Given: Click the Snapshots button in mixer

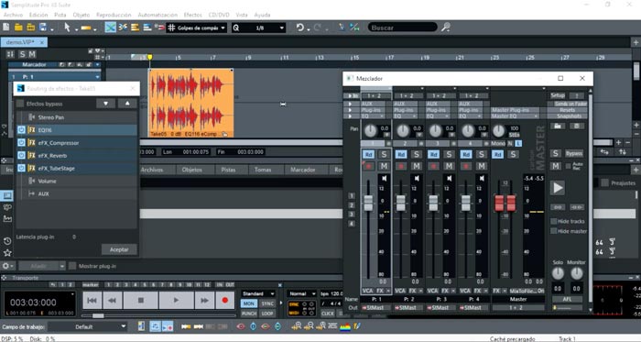Looking at the screenshot, I should click(x=568, y=116).
